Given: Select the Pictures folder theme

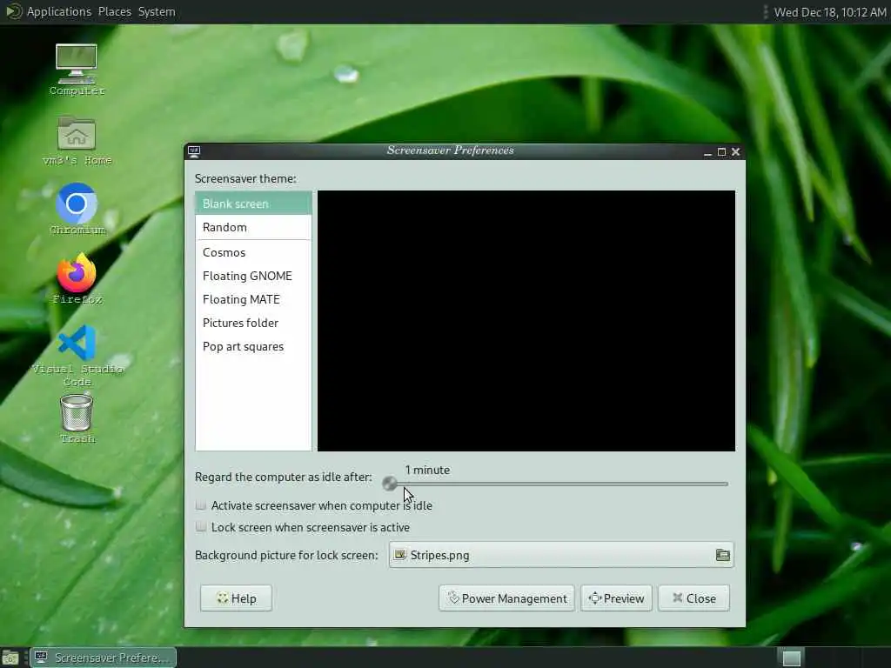Looking at the screenshot, I should point(253,323).
